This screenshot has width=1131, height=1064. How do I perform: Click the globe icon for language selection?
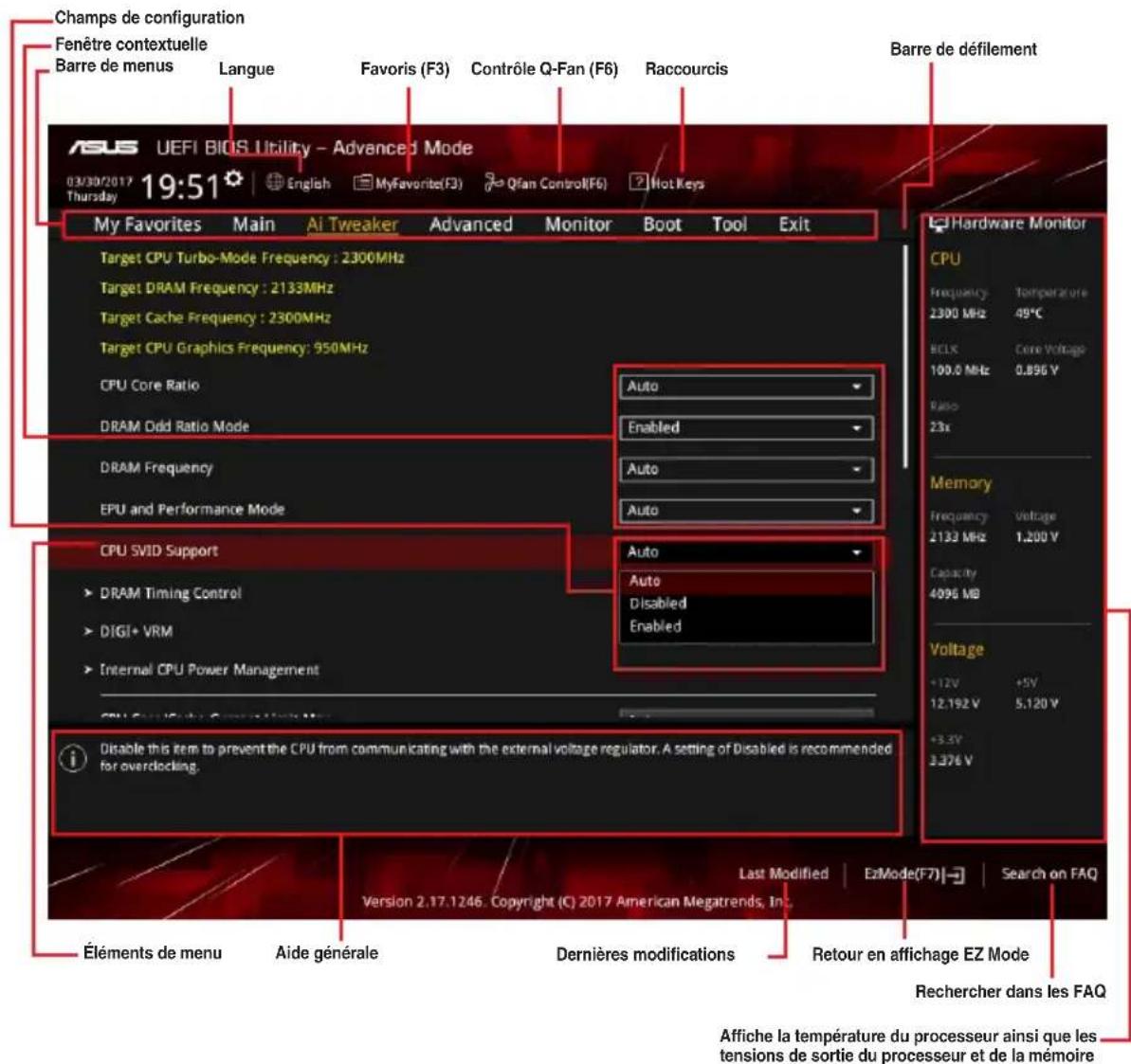(x=274, y=182)
